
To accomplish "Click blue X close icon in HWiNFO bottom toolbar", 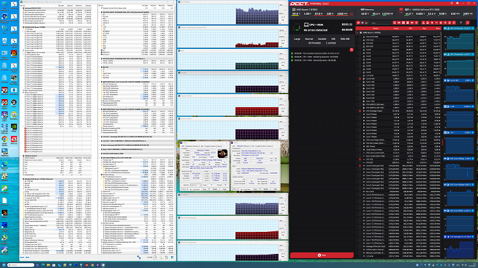I will coord(172,258).
